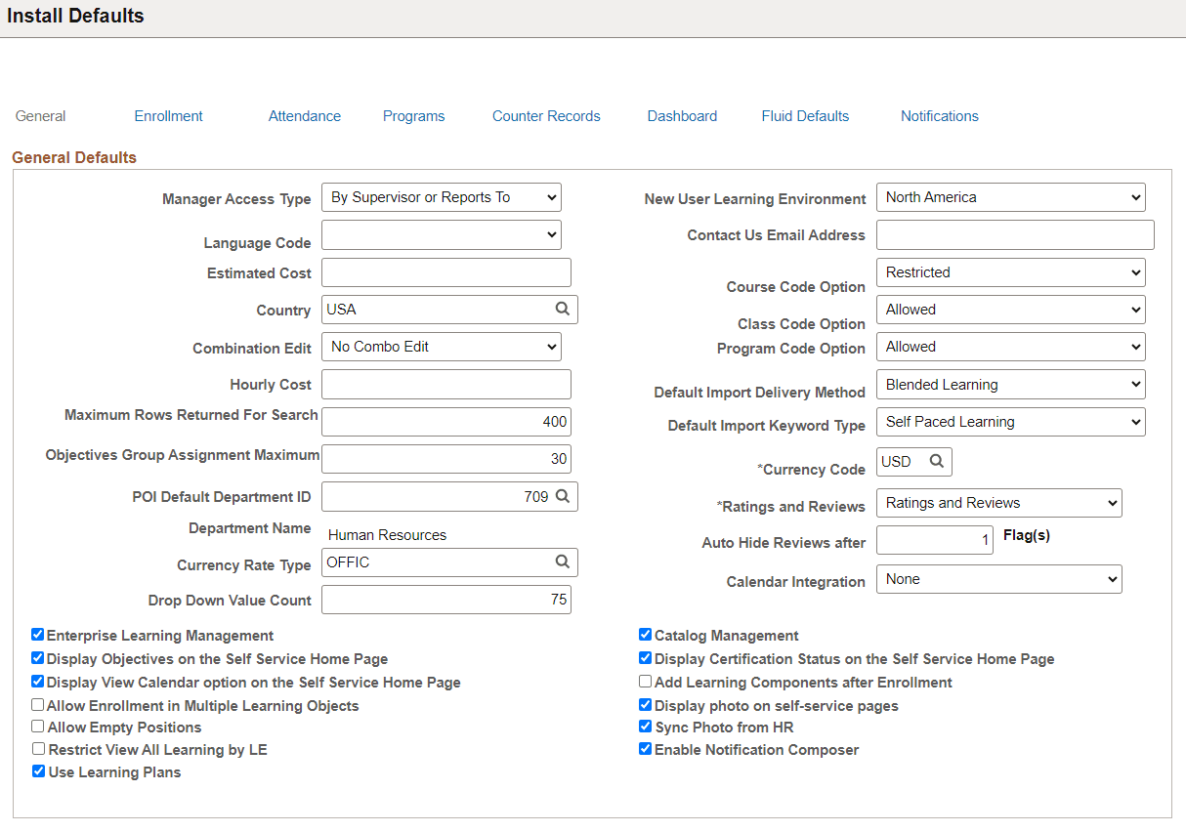Open the Fluid Defaults tab
1186x832 pixels.
[x=805, y=116]
